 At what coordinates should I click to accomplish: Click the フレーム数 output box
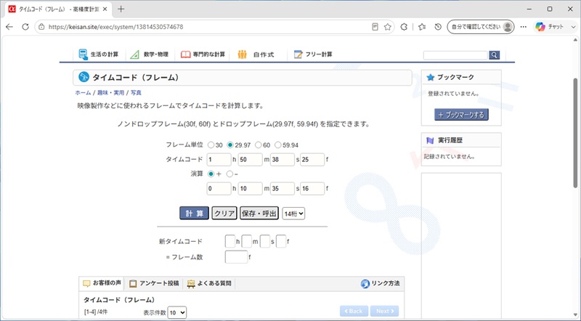tap(236, 257)
